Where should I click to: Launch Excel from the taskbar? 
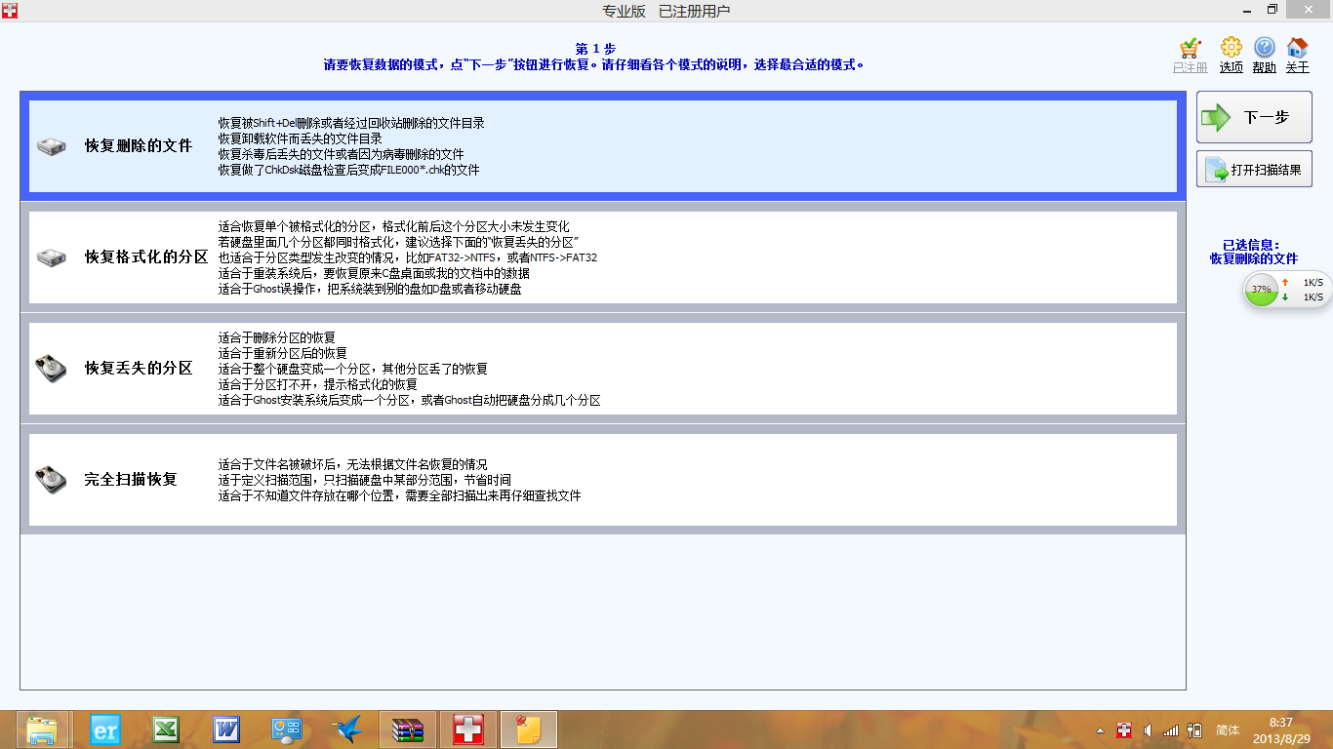[165, 729]
